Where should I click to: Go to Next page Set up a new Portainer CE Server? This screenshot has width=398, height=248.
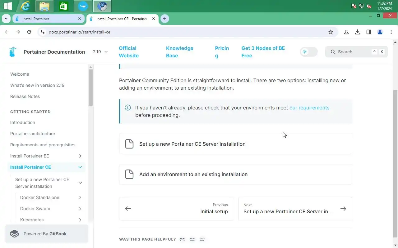click(295, 209)
